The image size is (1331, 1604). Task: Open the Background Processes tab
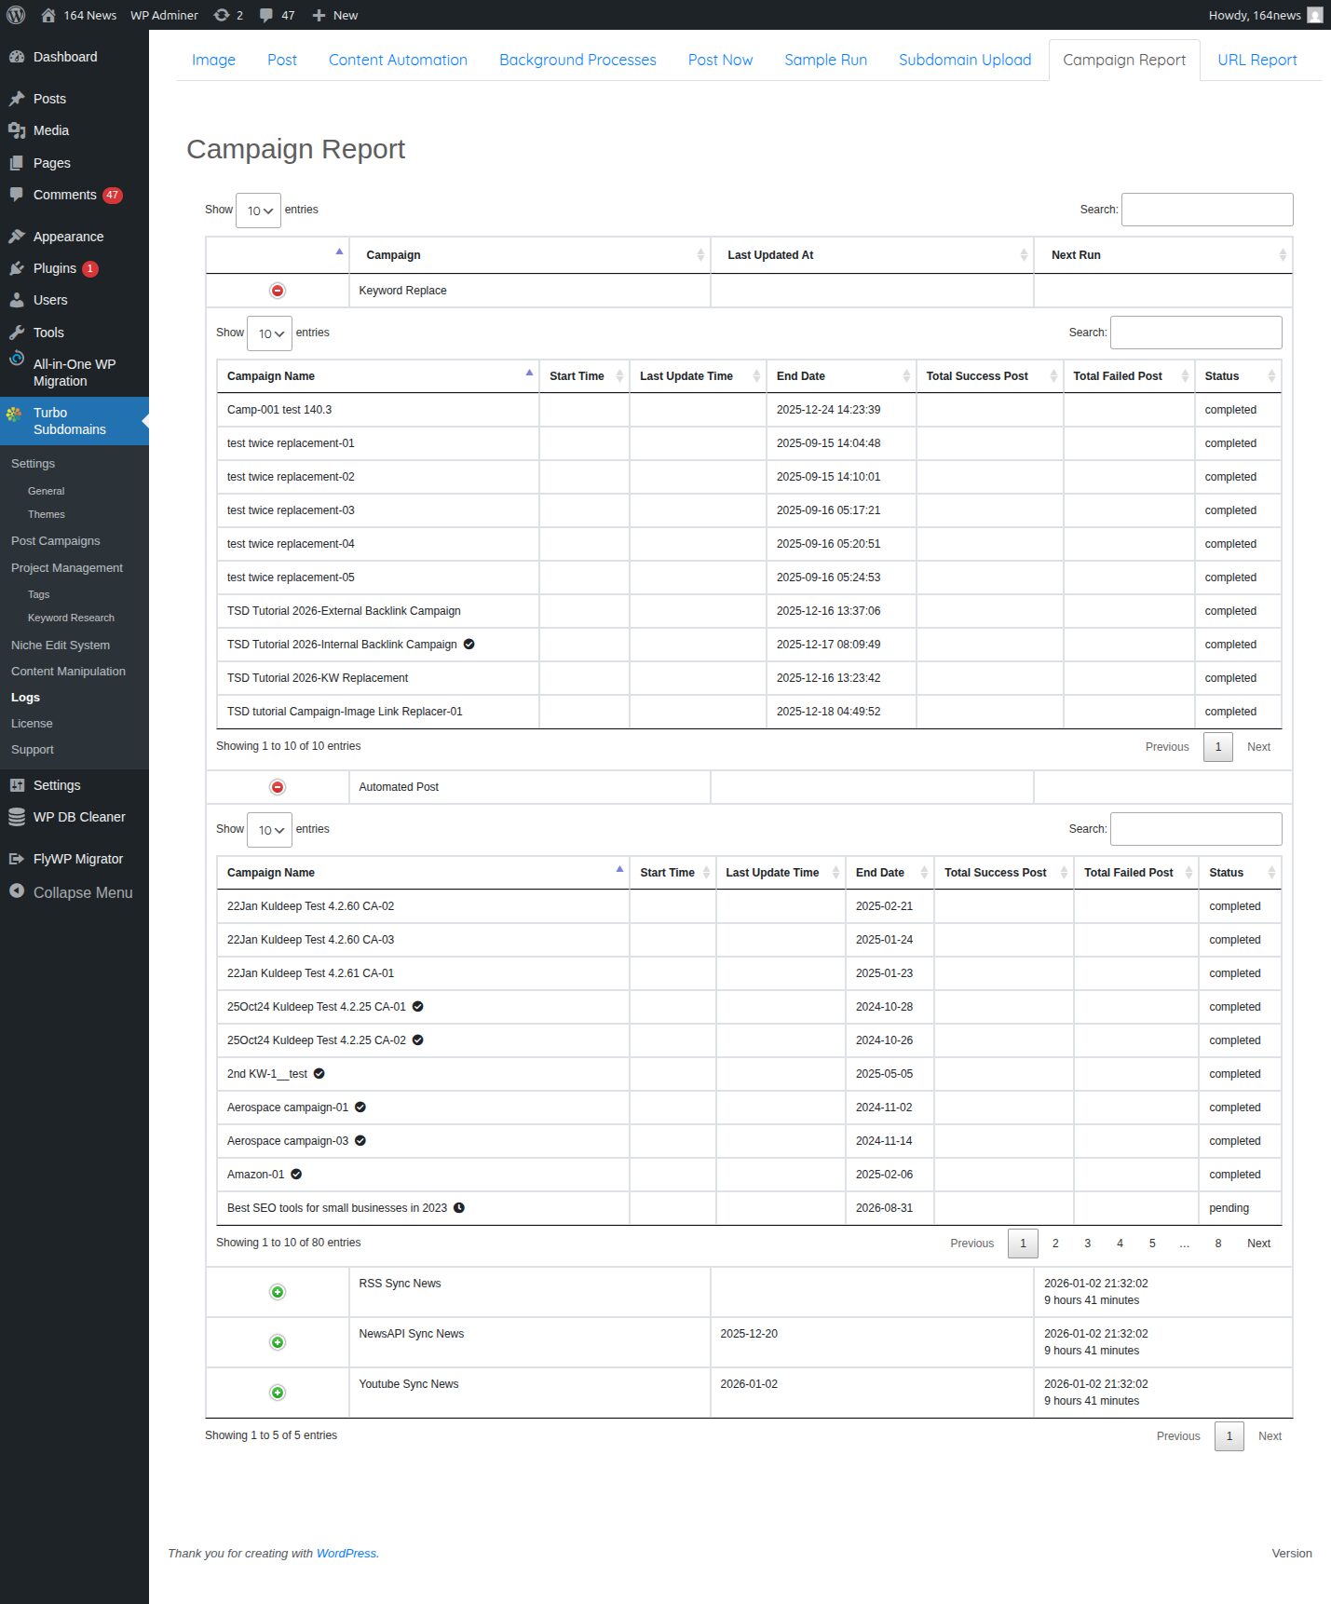[x=577, y=60]
